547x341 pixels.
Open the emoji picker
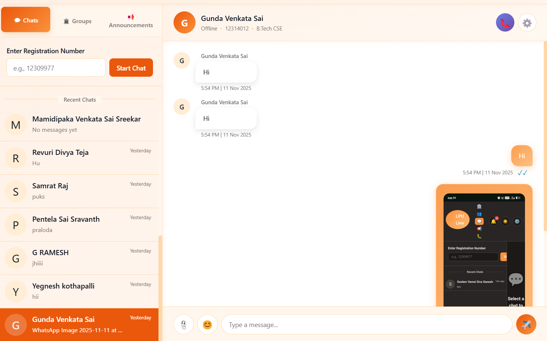[207, 324]
